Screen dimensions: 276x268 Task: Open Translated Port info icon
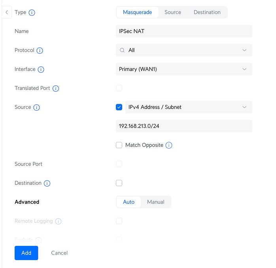click(x=56, y=89)
